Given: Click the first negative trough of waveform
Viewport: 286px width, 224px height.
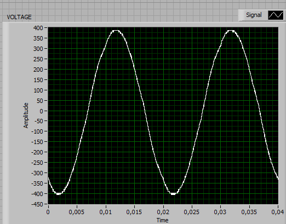Looking at the screenshot, I should coord(59,194).
